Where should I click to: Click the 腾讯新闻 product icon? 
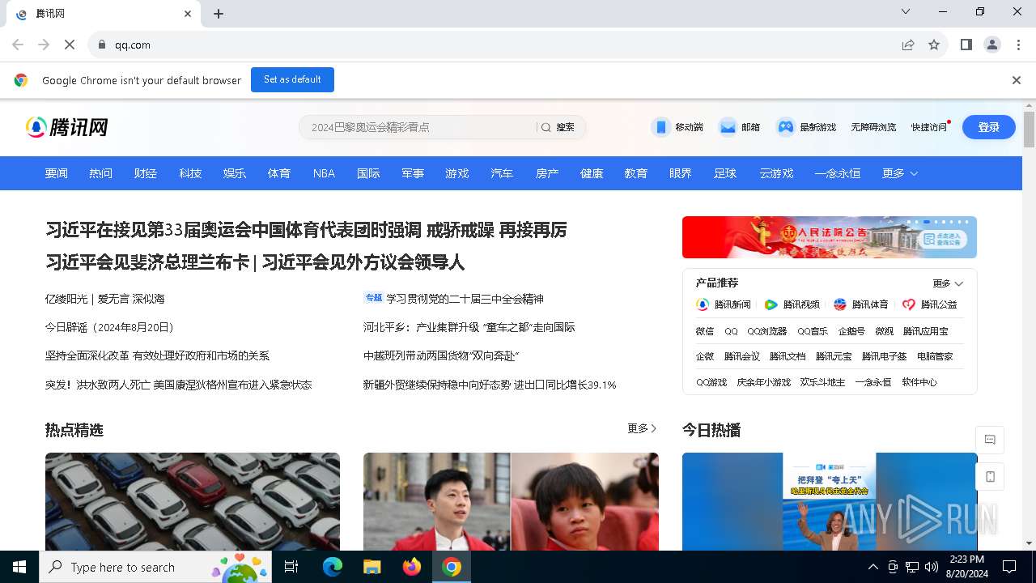coord(703,304)
